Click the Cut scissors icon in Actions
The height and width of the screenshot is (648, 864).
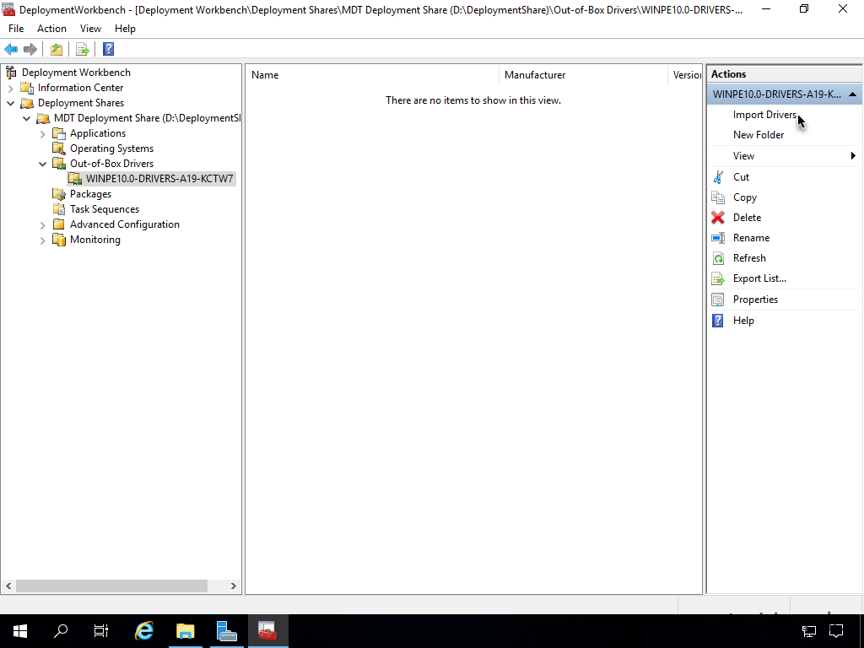718,177
